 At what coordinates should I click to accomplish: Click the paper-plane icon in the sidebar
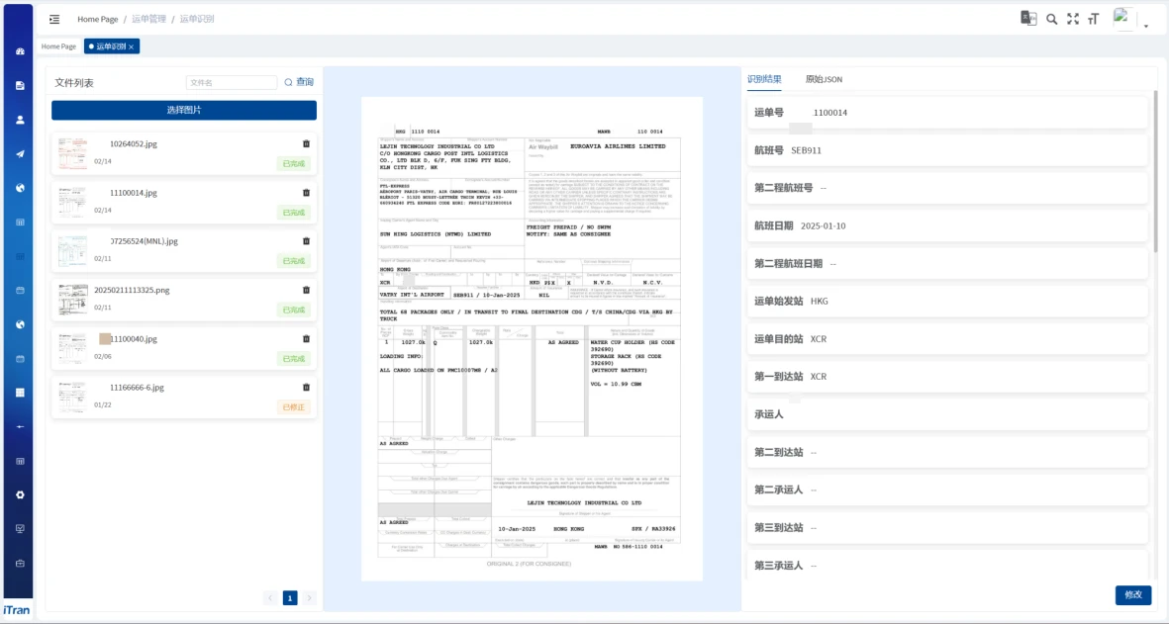18,154
